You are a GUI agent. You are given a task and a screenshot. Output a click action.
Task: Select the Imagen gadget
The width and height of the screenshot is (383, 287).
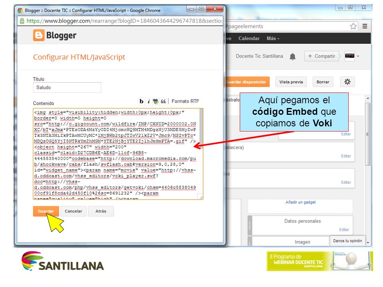(x=302, y=242)
